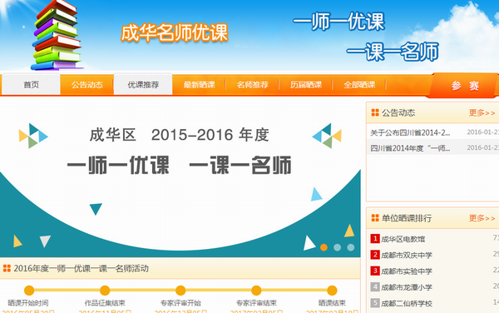Select the 优课推荐 navigation tab
Viewport: 499px width, 313px height.
point(143,85)
